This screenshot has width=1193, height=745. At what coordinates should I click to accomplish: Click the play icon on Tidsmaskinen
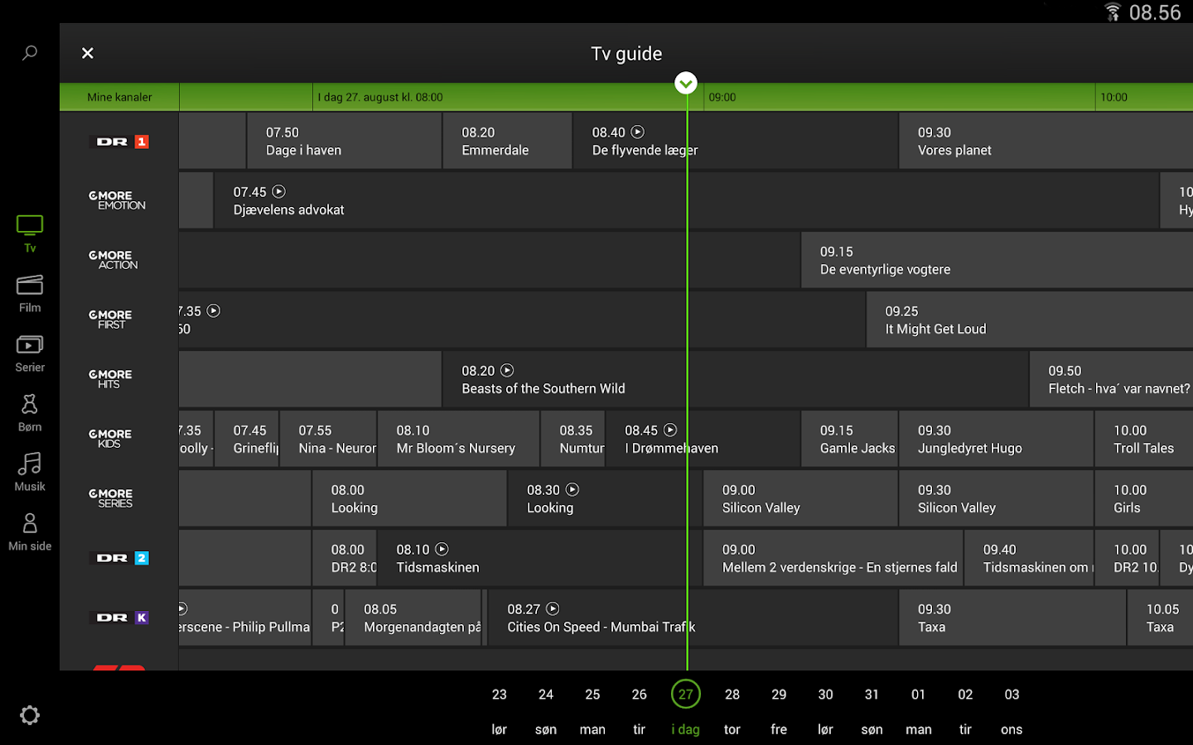pos(442,549)
